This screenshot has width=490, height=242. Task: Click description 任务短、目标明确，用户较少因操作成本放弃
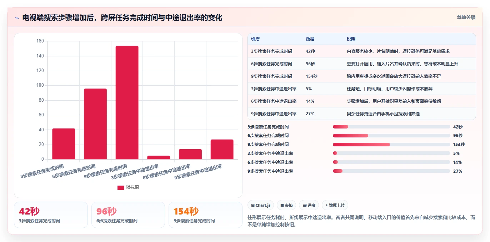(390, 89)
